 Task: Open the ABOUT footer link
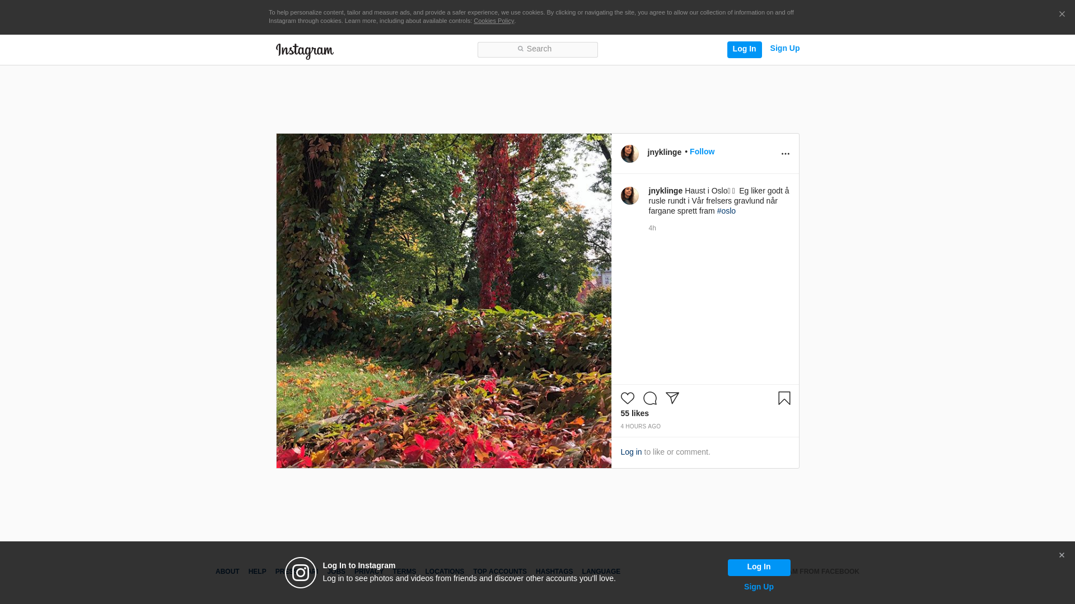click(x=227, y=572)
